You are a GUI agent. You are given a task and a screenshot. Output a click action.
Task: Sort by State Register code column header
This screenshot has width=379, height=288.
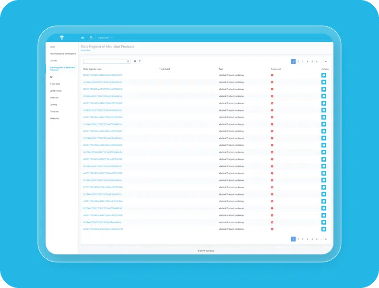coord(92,69)
